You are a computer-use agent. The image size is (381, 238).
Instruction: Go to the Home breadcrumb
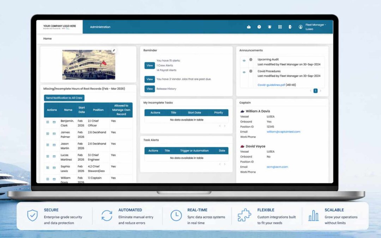click(47, 39)
